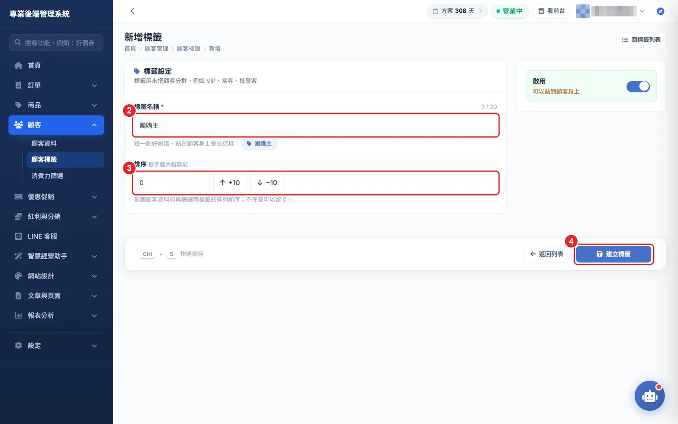Click the 網站設計 palette icon

coord(18,276)
